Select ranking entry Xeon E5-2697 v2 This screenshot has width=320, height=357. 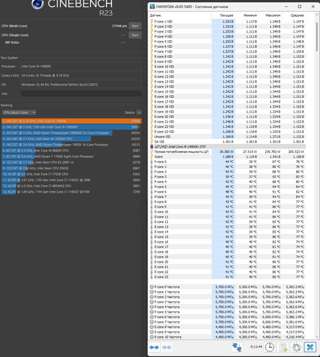pos(71,162)
